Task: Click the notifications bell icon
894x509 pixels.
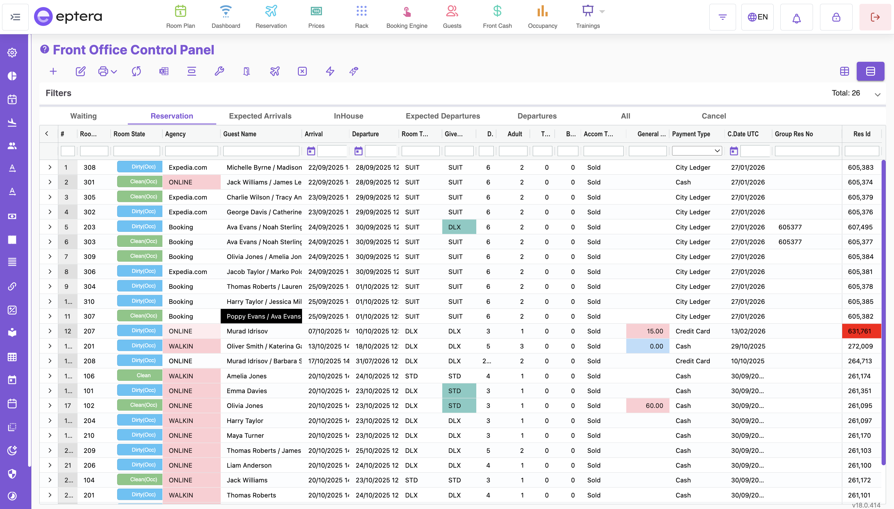Action: (x=796, y=17)
